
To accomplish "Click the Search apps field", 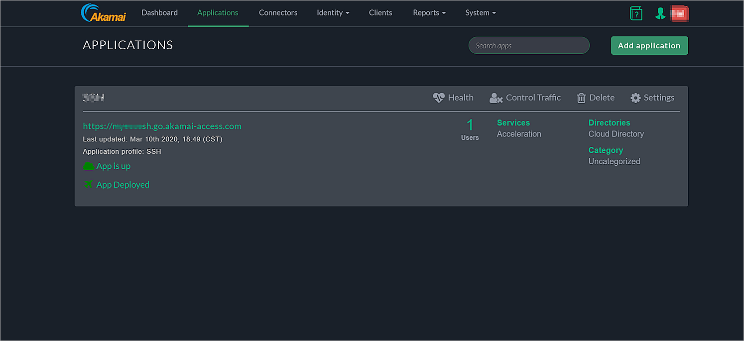I will 528,45.
